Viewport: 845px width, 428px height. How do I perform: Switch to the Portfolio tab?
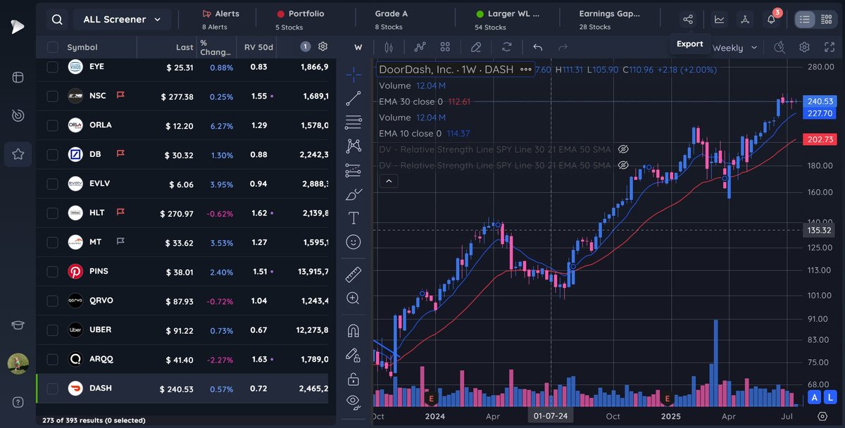click(x=300, y=20)
